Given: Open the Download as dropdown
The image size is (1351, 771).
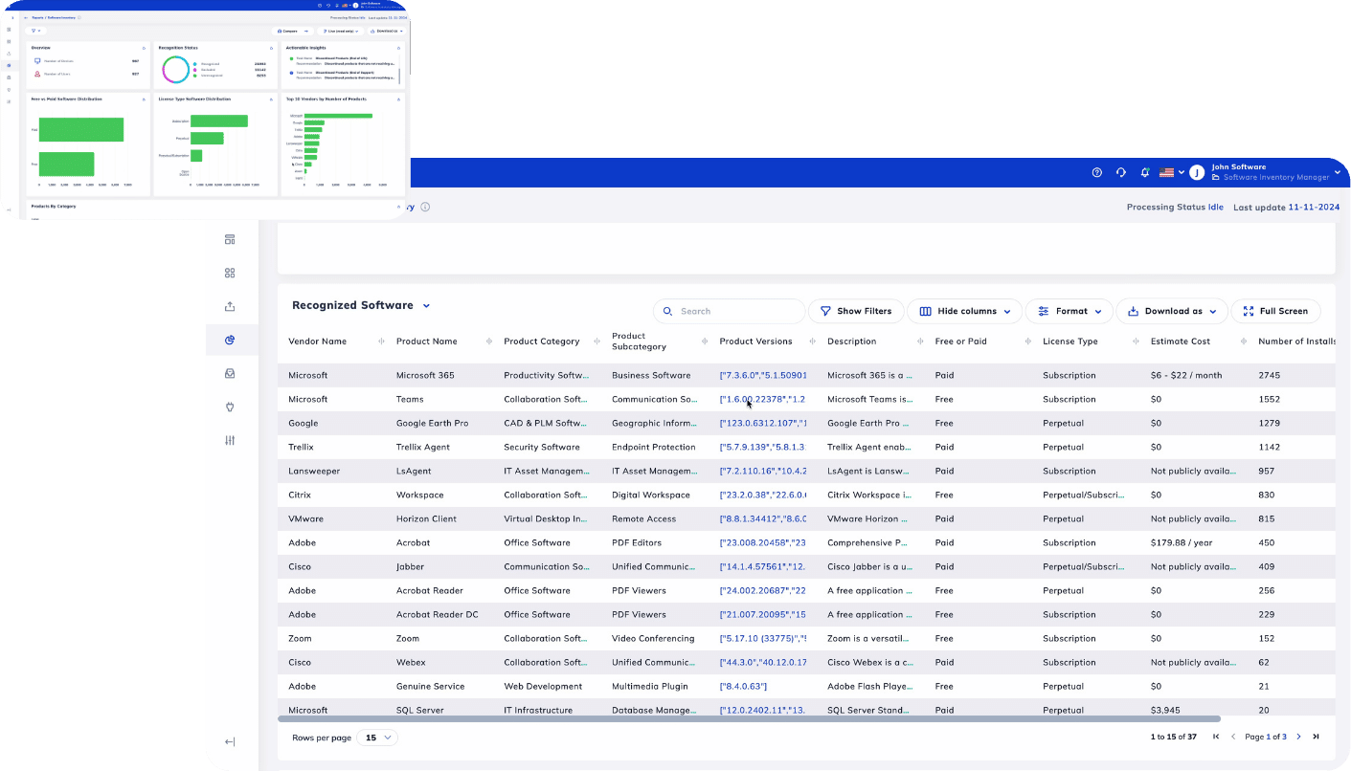Looking at the screenshot, I should 1171,311.
